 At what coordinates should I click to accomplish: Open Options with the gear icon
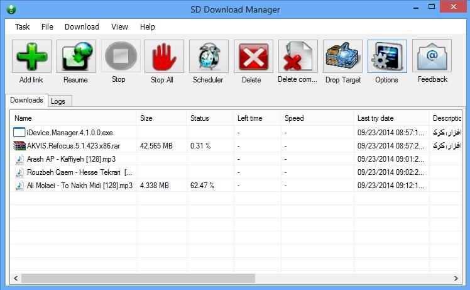click(387, 57)
